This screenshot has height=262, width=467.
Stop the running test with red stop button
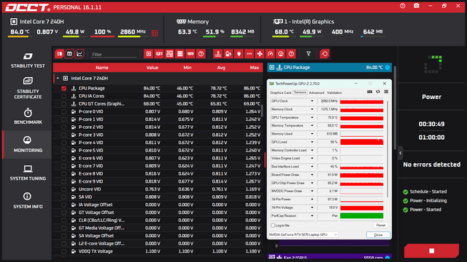click(431, 251)
